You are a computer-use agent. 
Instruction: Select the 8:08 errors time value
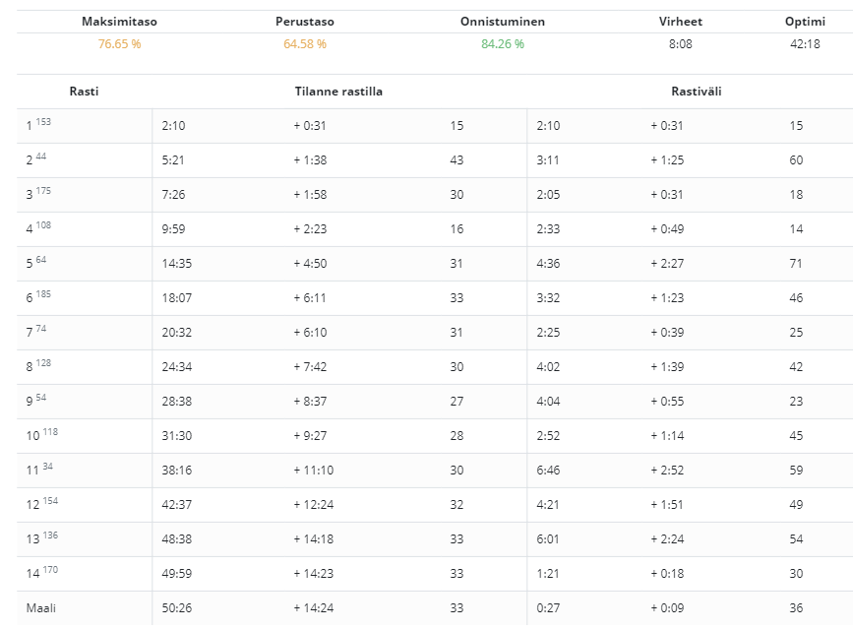point(680,44)
